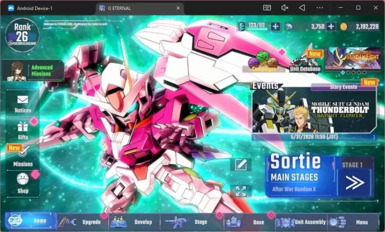
Task: Toggle the emulator mute speaker icon
Action: tap(284, 8)
